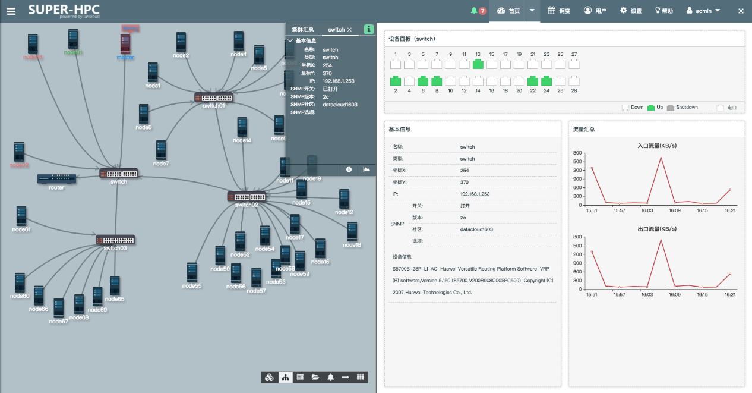
Task: Click the open folder icon in bottom toolbar
Action: pos(315,377)
